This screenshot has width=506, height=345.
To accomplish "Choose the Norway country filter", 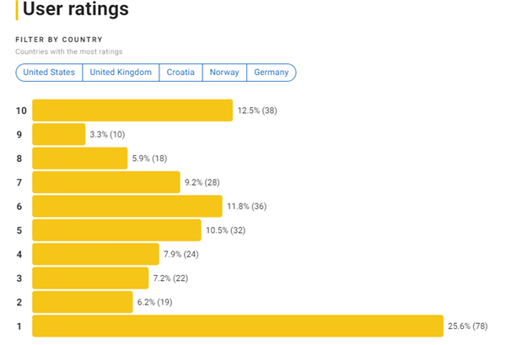I will pyautogui.click(x=224, y=73).
